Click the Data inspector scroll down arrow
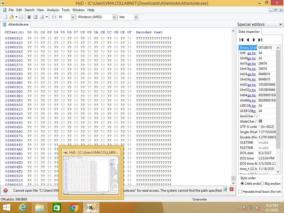This screenshot has height=213, width=284. (x=278, y=171)
